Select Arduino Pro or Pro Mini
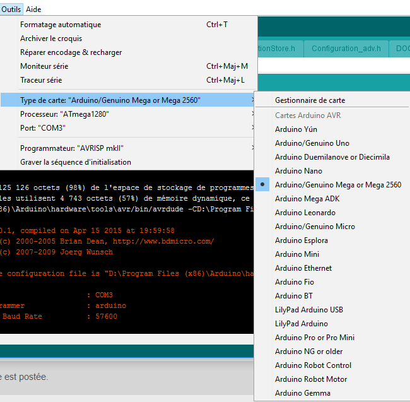 click(332, 338)
